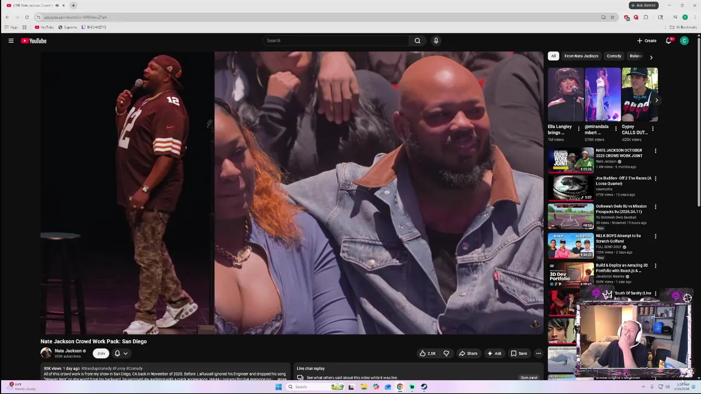Open Gypsy CALLS OUT short thumbnail

(640, 95)
